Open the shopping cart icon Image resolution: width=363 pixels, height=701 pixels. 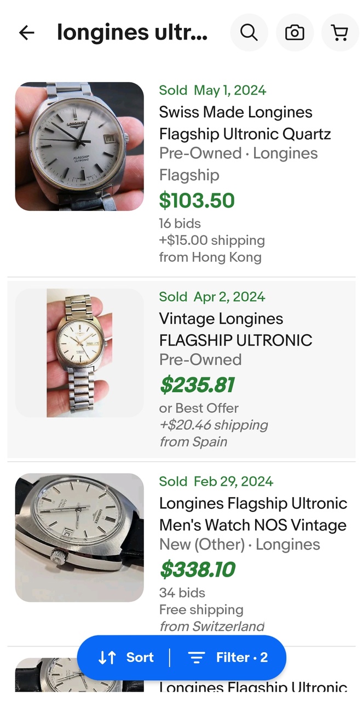(x=340, y=33)
